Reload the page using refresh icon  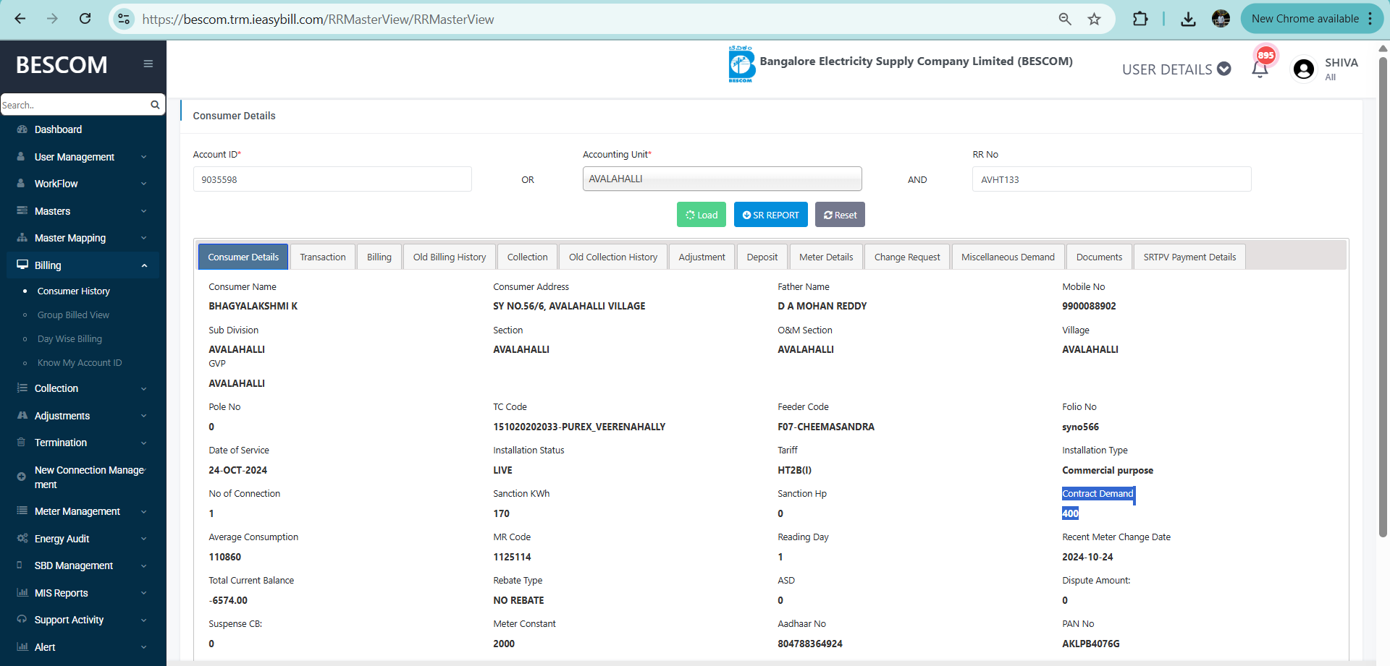click(85, 20)
